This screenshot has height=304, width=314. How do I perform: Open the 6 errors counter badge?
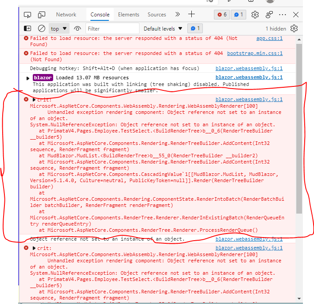pos(222,15)
